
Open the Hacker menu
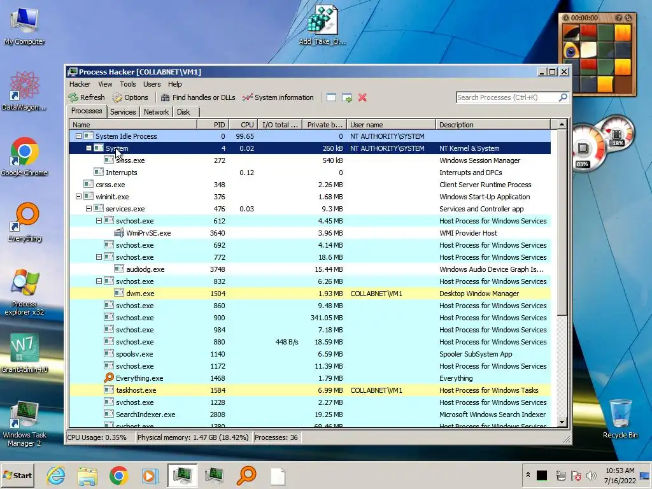point(80,84)
